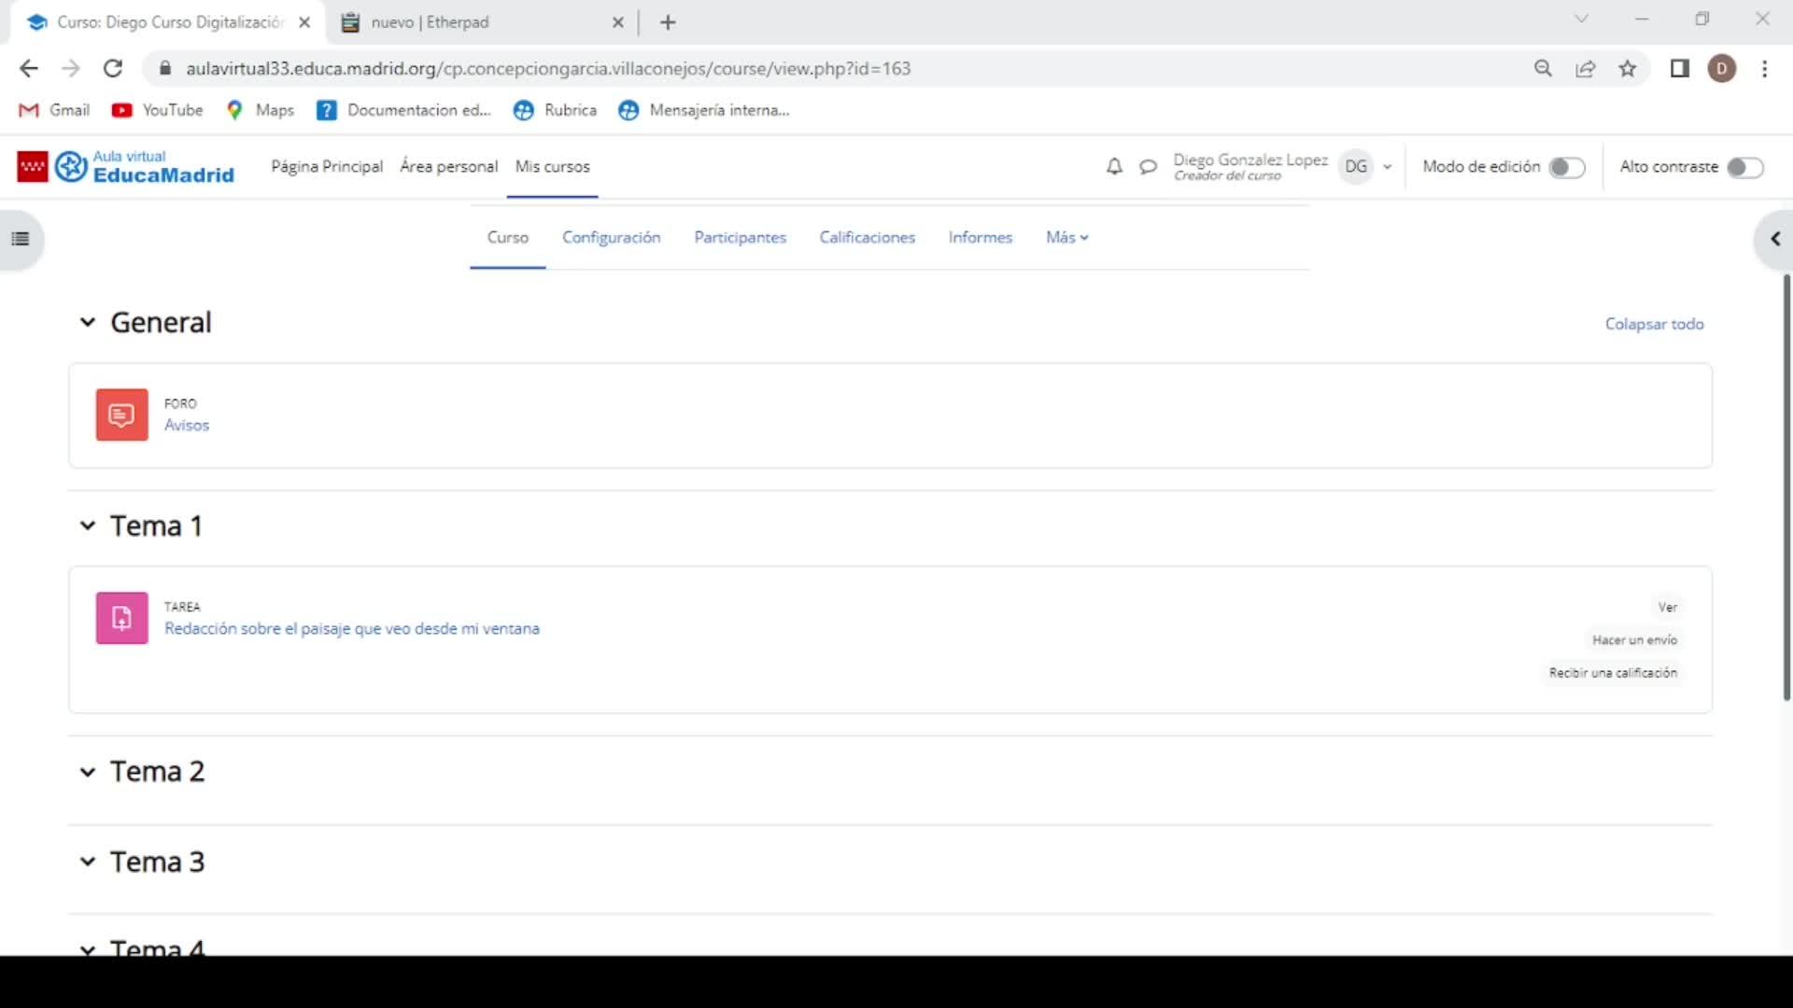Open the course index drawer icon
This screenshot has height=1008, width=1793.
21,239
